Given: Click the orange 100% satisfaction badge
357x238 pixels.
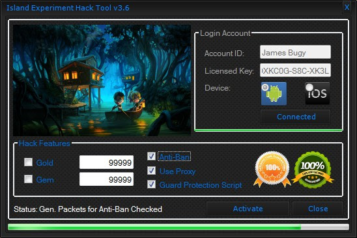Looking at the screenshot, I should pyautogui.click(x=272, y=169).
